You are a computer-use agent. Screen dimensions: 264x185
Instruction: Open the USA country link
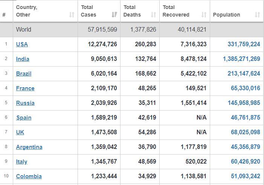click(22, 44)
